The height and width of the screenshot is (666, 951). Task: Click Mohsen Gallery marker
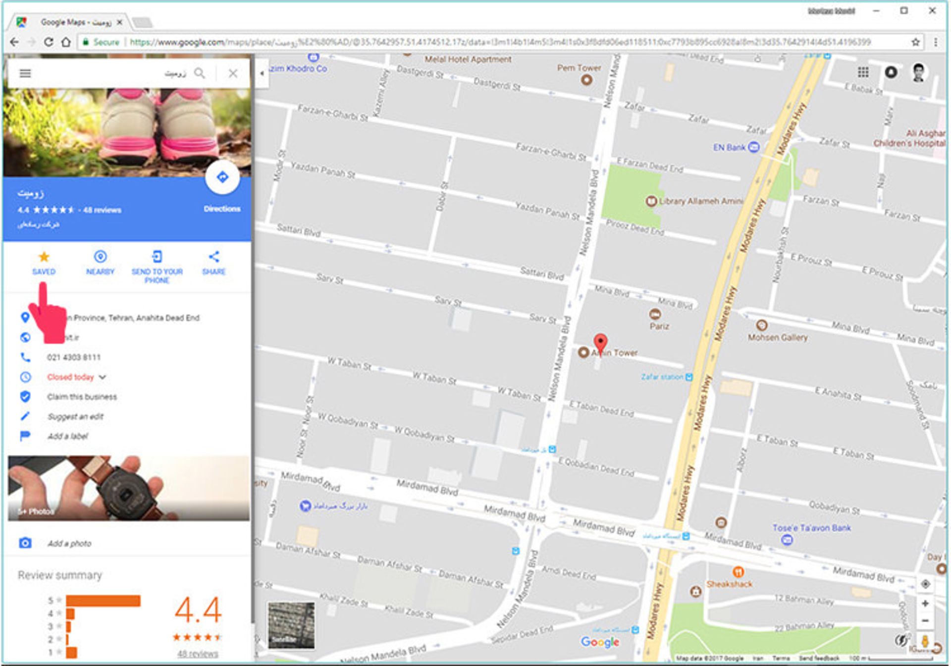[x=762, y=326]
